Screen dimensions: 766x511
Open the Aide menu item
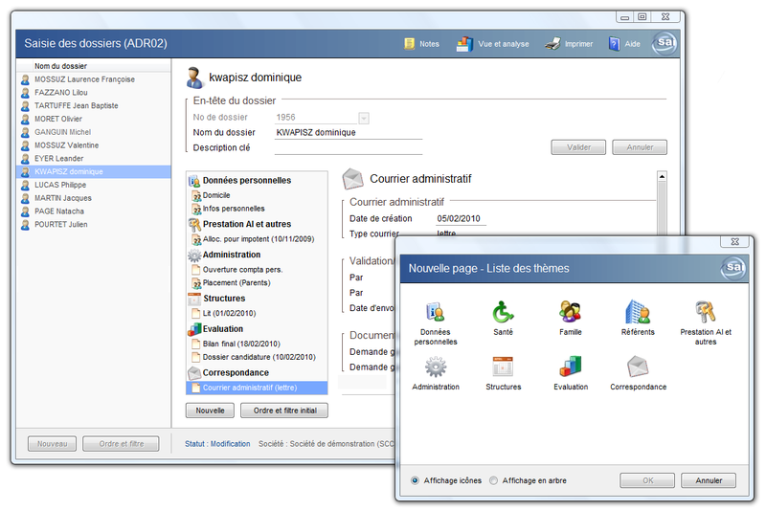coord(624,44)
